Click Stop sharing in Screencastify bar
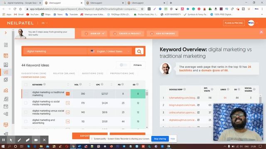The height and width of the screenshot is (149, 266). 160,139
